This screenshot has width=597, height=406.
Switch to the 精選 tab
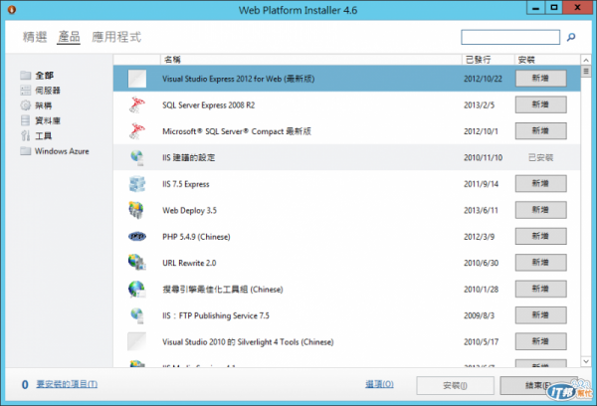click(x=35, y=37)
